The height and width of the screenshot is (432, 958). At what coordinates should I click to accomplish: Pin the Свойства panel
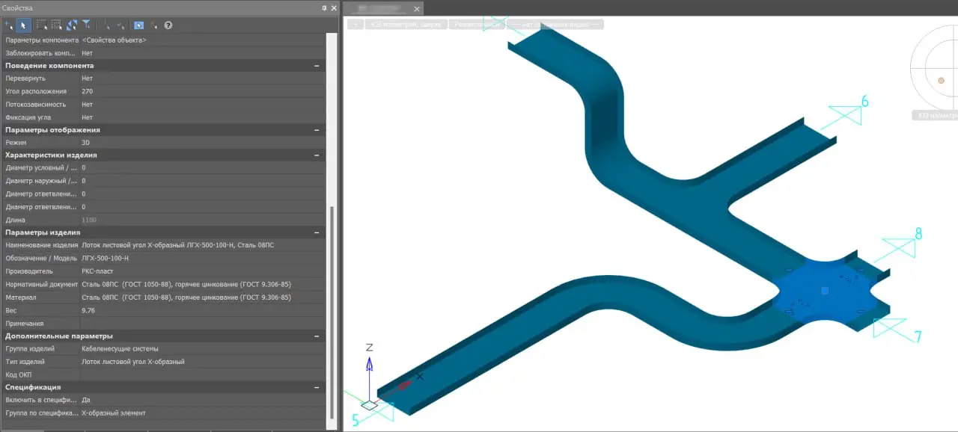point(324,7)
